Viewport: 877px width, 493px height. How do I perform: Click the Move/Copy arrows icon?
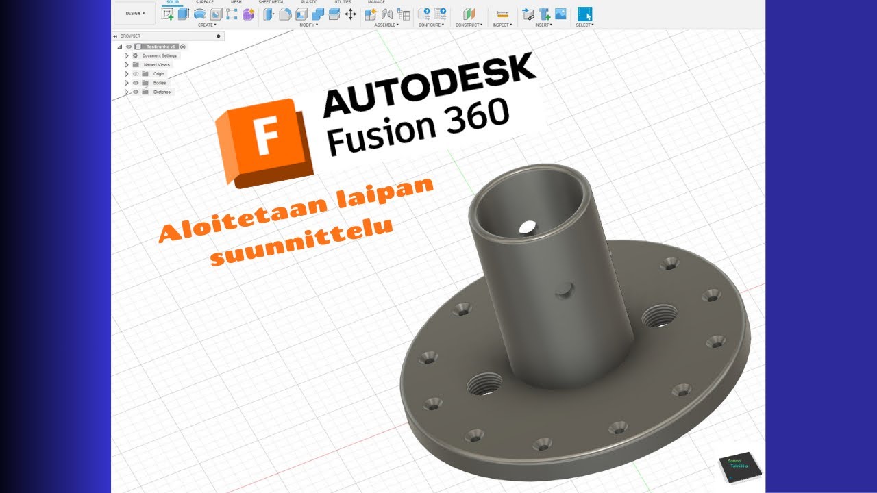(350, 14)
